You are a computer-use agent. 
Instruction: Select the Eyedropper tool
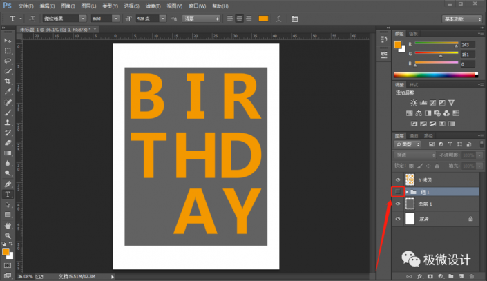click(x=8, y=91)
